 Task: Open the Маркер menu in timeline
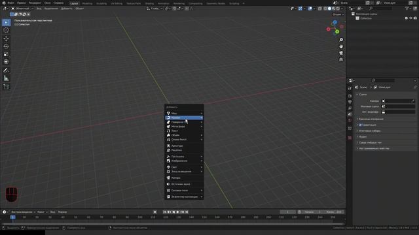[63, 212]
